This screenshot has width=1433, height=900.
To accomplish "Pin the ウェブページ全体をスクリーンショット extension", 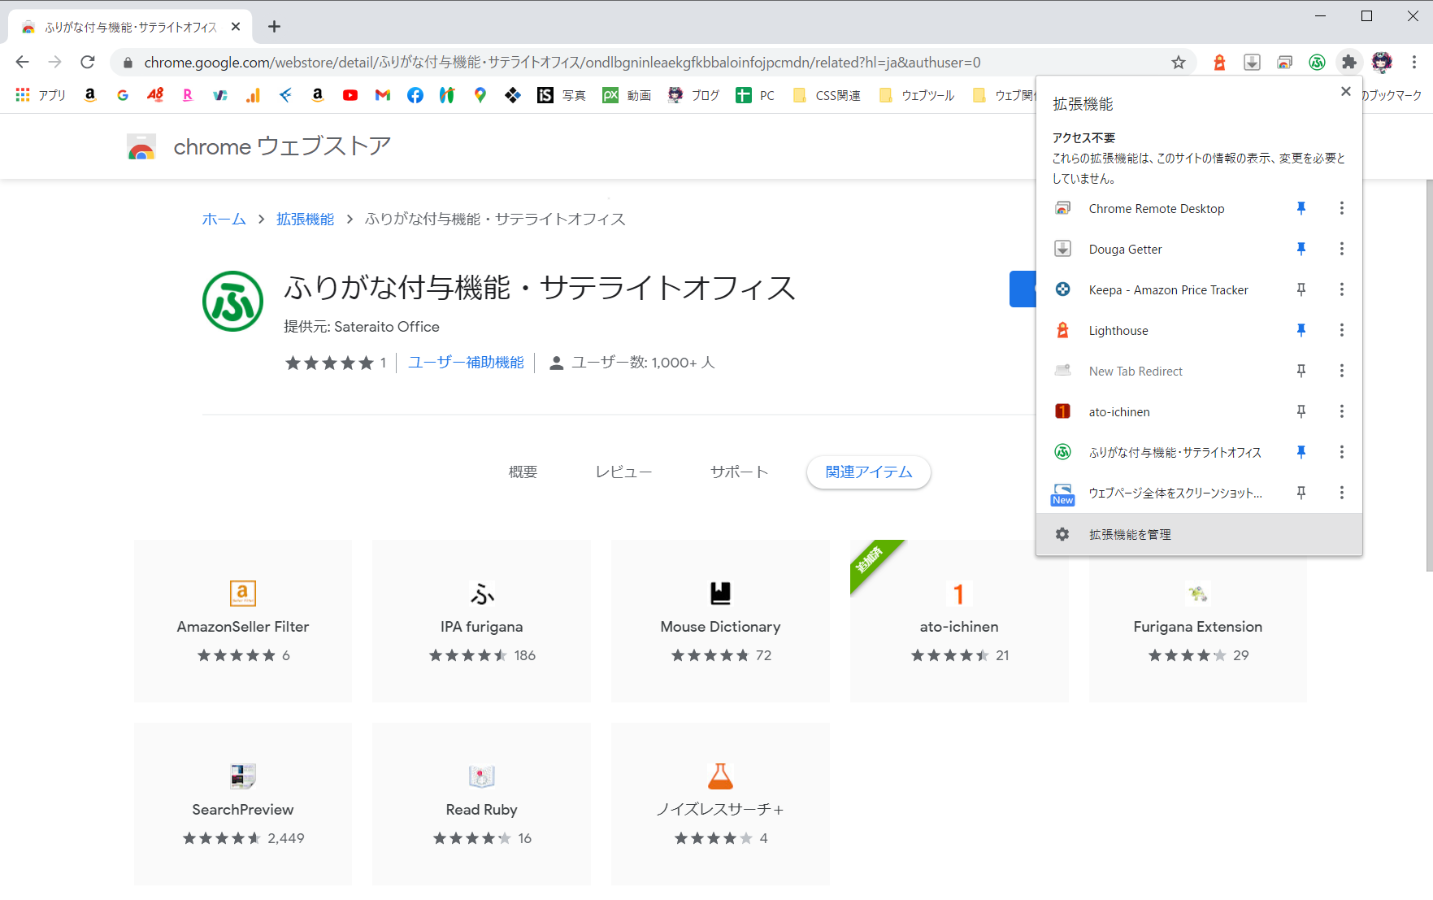I will point(1301,493).
